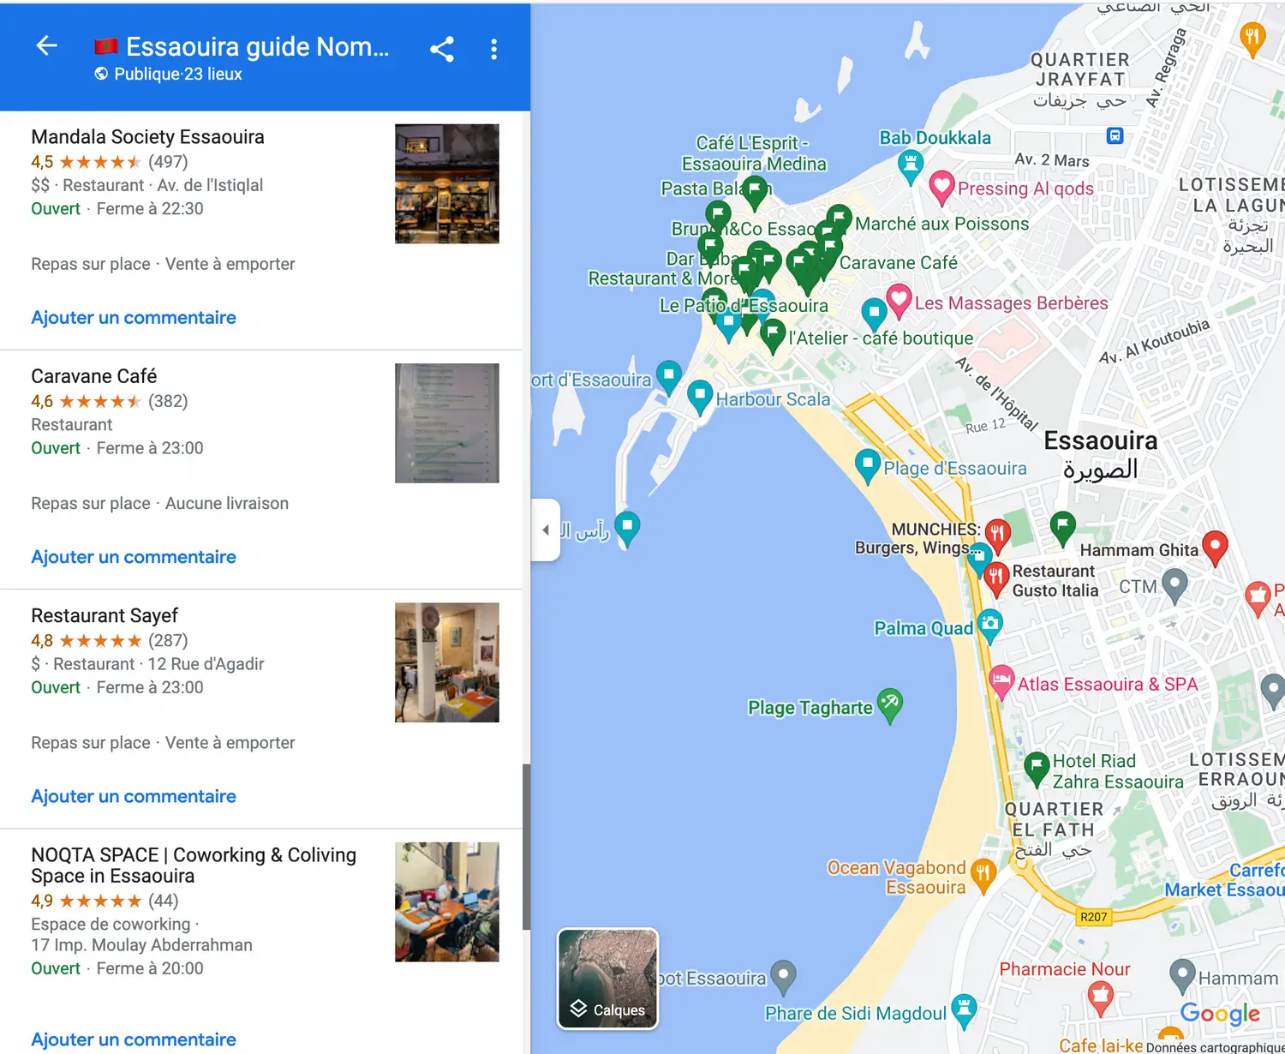Open the NOQTA SPACE coworking thumbnail
This screenshot has height=1054, width=1285.
pos(446,901)
